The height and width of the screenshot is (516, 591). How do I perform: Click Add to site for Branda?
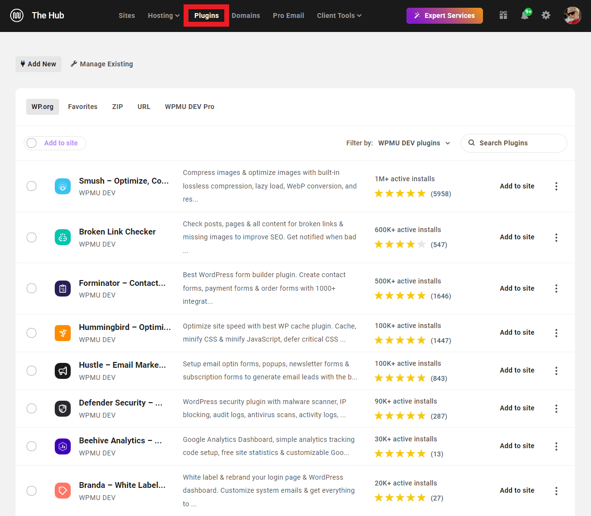(x=517, y=490)
